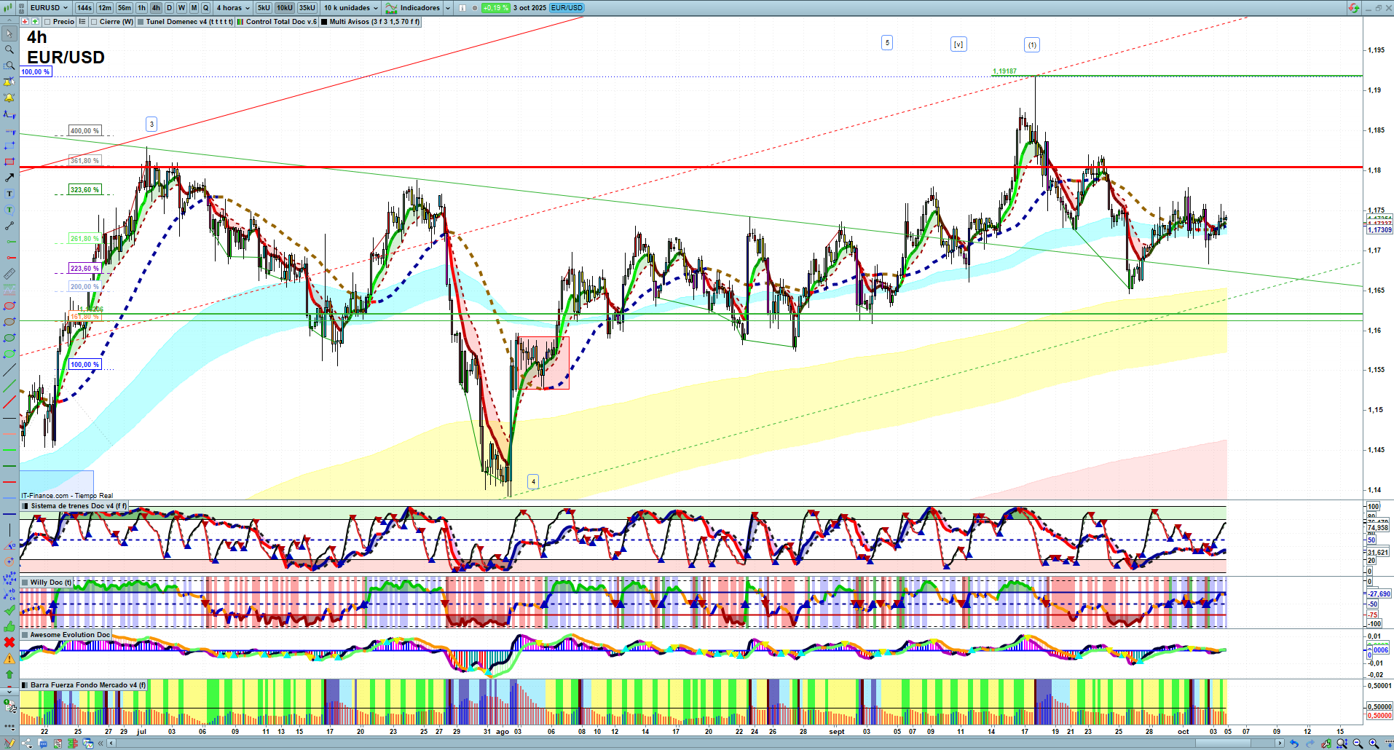Screen dimensions: 1394x750
Task: Toggle Tunel Domenec v4 indicator visibility
Action: click(141, 22)
